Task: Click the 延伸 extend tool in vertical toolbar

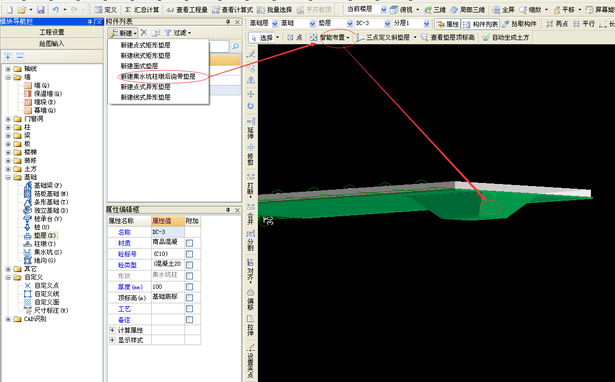Action: click(x=251, y=129)
